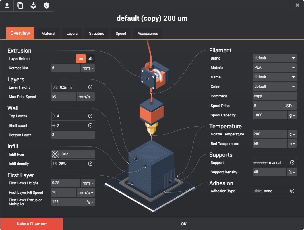Image resolution: width=304 pixels, height=230 pixels.
Task: Open the Spool Price USD currency dropdown
Action: pyautogui.click(x=289, y=106)
